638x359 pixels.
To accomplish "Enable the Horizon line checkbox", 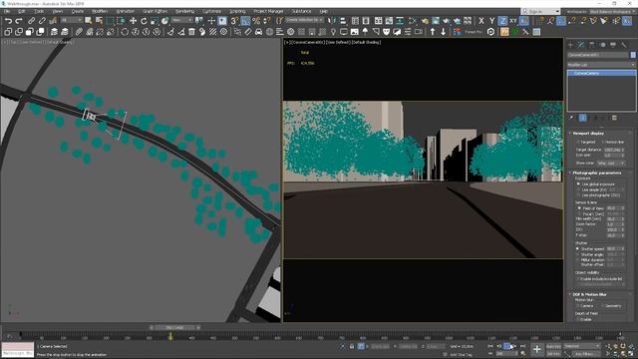I will coord(602,142).
